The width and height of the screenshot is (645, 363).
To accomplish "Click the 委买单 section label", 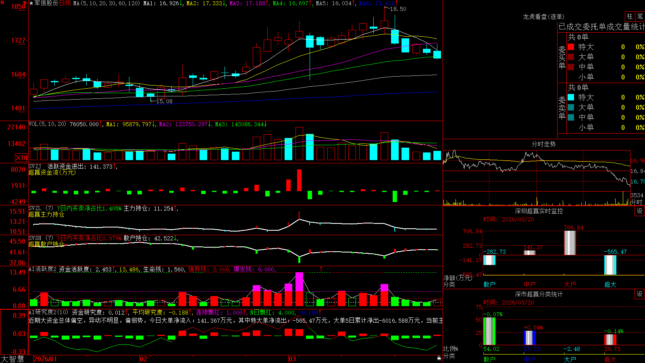I will point(562,57).
